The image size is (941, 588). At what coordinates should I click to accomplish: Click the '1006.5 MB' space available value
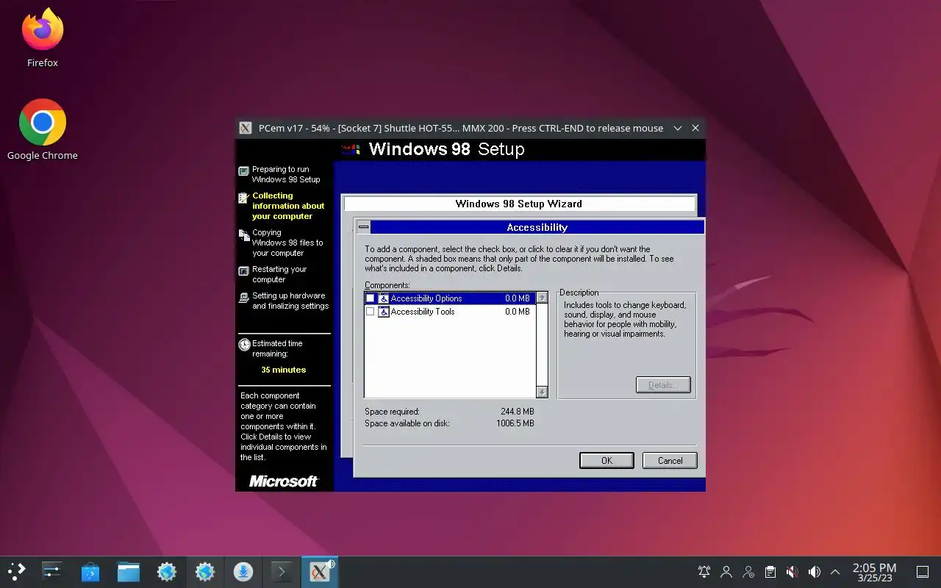(515, 423)
